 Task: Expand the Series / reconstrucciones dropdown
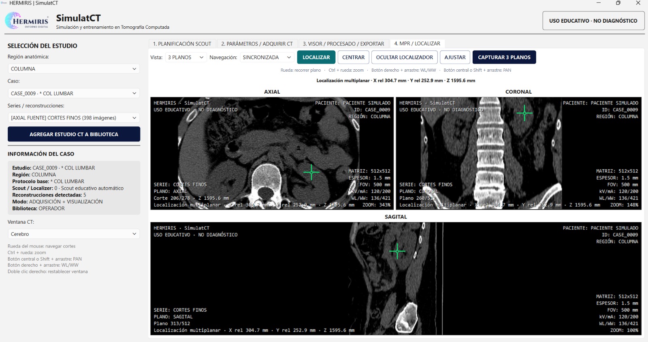74,118
